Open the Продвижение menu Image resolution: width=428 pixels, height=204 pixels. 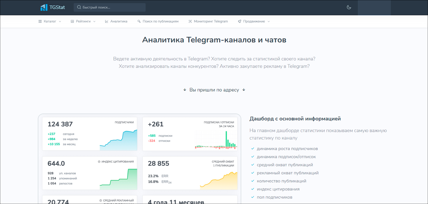(254, 21)
